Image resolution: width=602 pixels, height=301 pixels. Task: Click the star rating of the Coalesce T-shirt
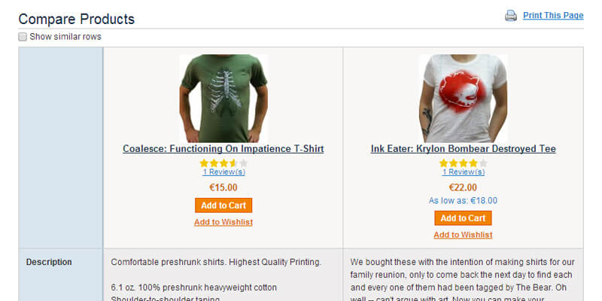(x=223, y=163)
